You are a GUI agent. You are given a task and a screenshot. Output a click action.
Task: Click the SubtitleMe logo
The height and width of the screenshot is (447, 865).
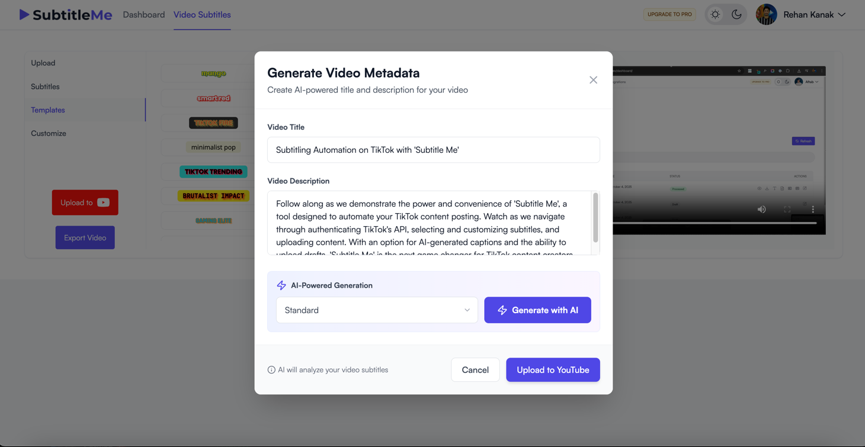pos(65,15)
